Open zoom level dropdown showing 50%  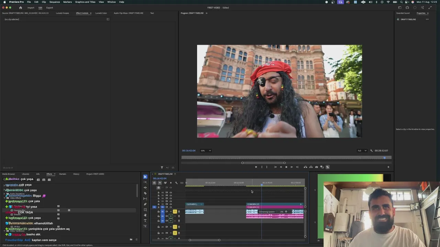(206, 151)
